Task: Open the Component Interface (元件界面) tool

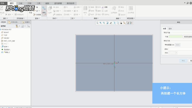Action: (x=131, y=10)
